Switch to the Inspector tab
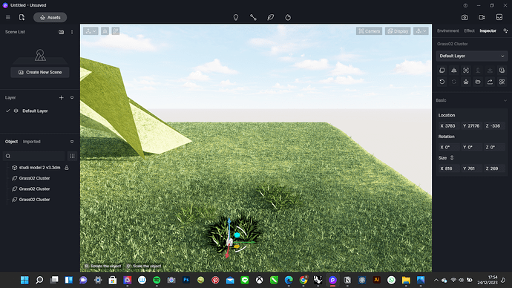Screen dimensions: 512x288 click(x=488, y=30)
